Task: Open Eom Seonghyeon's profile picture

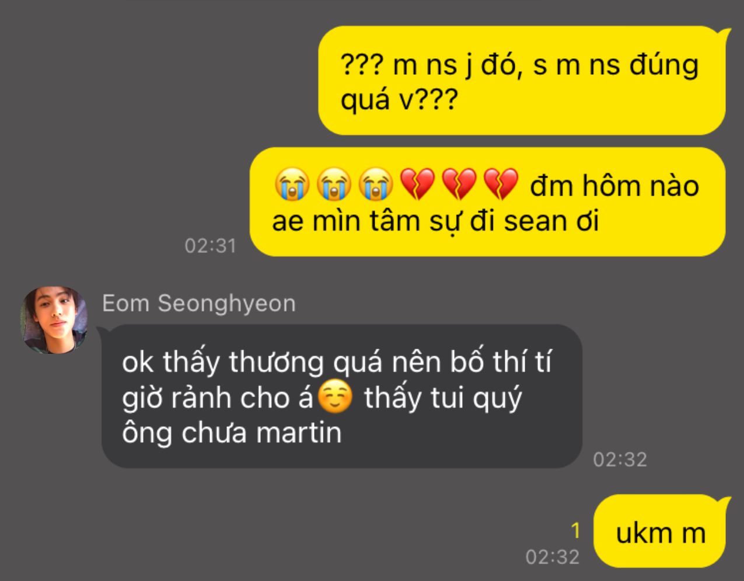Action: click(54, 320)
